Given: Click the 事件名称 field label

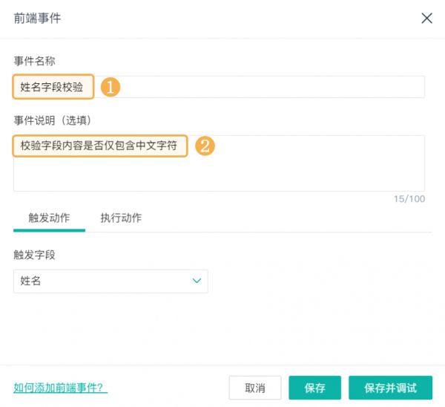Looking at the screenshot, I should [x=34, y=61].
